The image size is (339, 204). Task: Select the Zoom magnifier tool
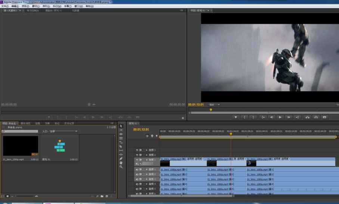(121, 167)
